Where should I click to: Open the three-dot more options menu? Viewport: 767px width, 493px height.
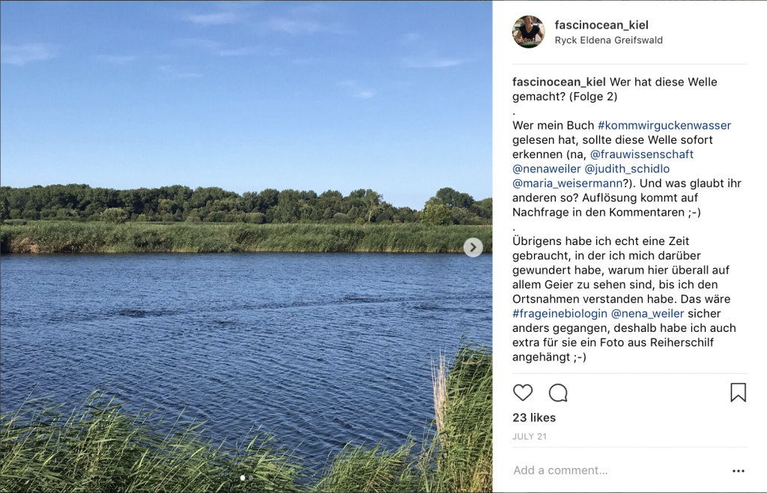tap(738, 471)
